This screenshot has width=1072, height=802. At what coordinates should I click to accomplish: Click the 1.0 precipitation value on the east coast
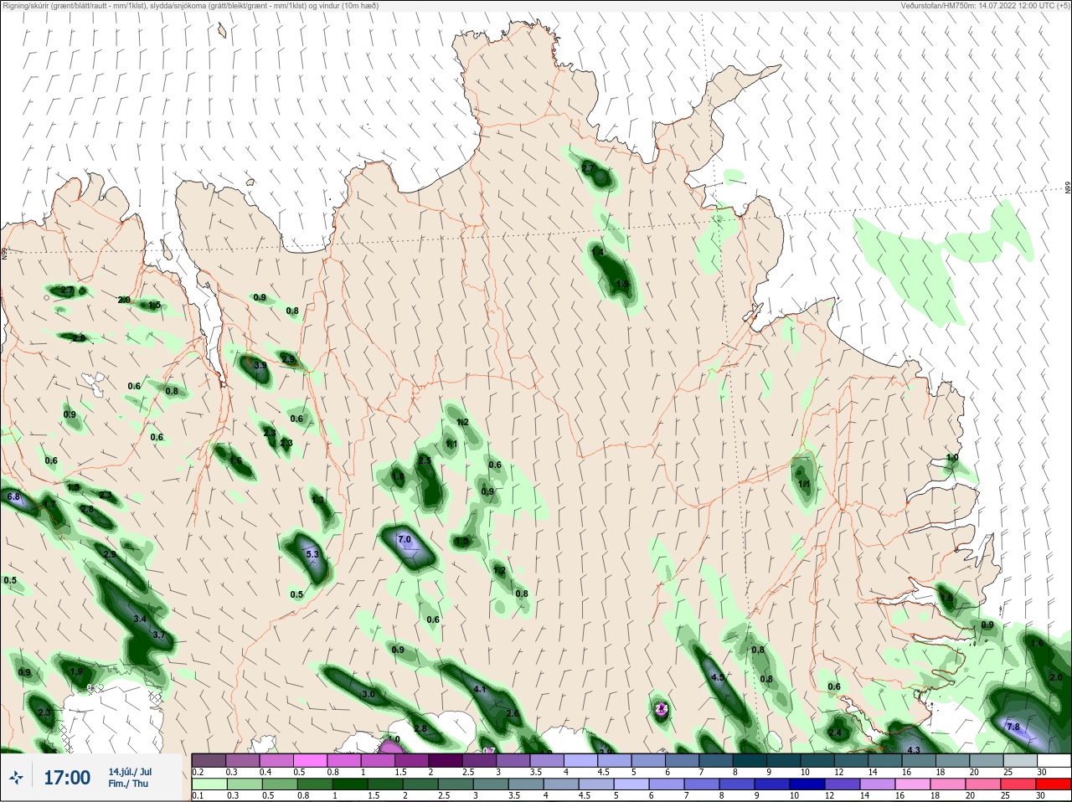click(952, 458)
